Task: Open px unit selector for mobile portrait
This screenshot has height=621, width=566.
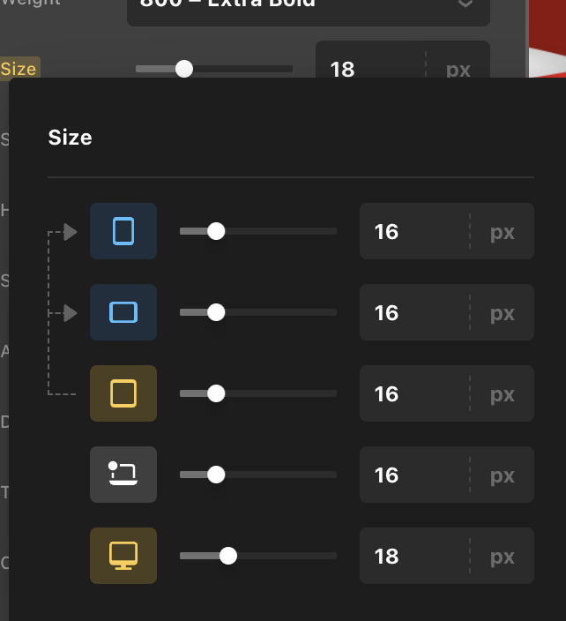Action: (x=503, y=231)
